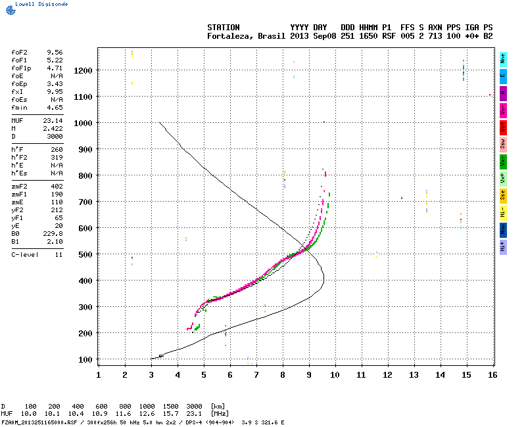Click the purple W legend swatch
This screenshot has width=526, height=427.
point(503,93)
